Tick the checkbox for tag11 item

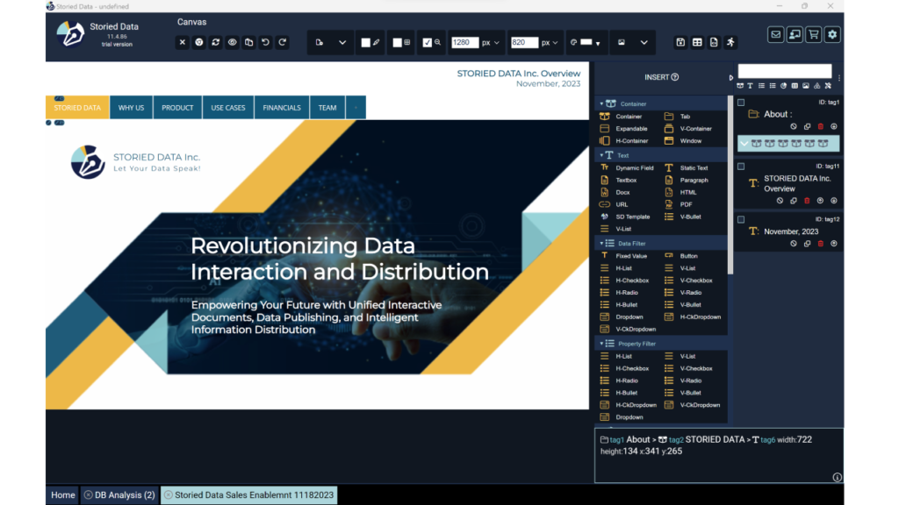741,166
